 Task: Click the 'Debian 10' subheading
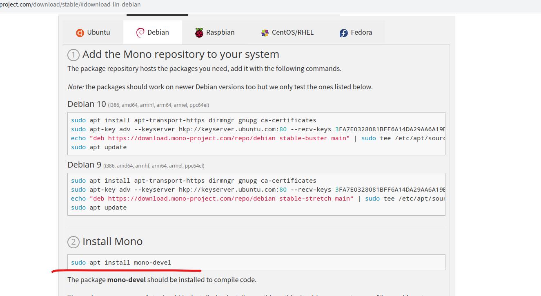(x=87, y=104)
